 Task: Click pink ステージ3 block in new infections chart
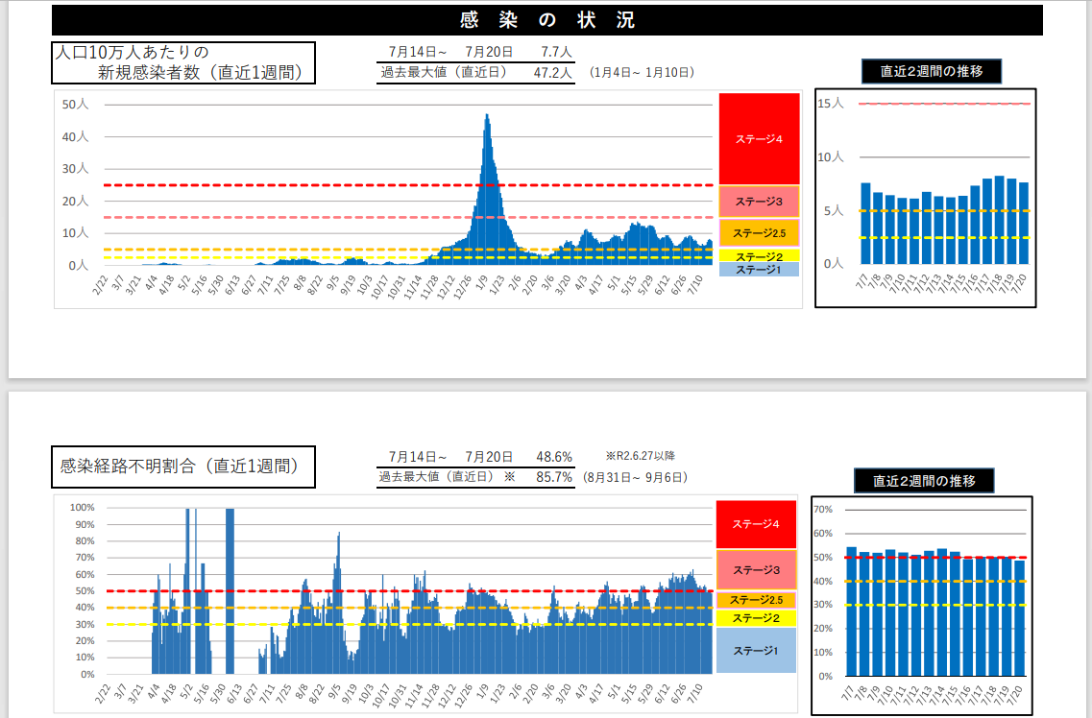click(x=759, y=202)
